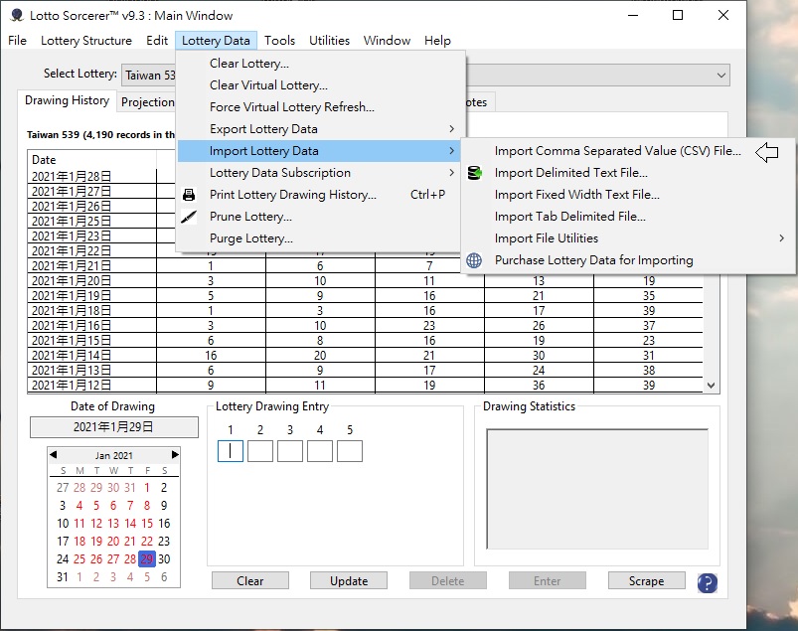Click the drawing history scrollbar down arrow
798x631 pixels.
tap(711, 386)
